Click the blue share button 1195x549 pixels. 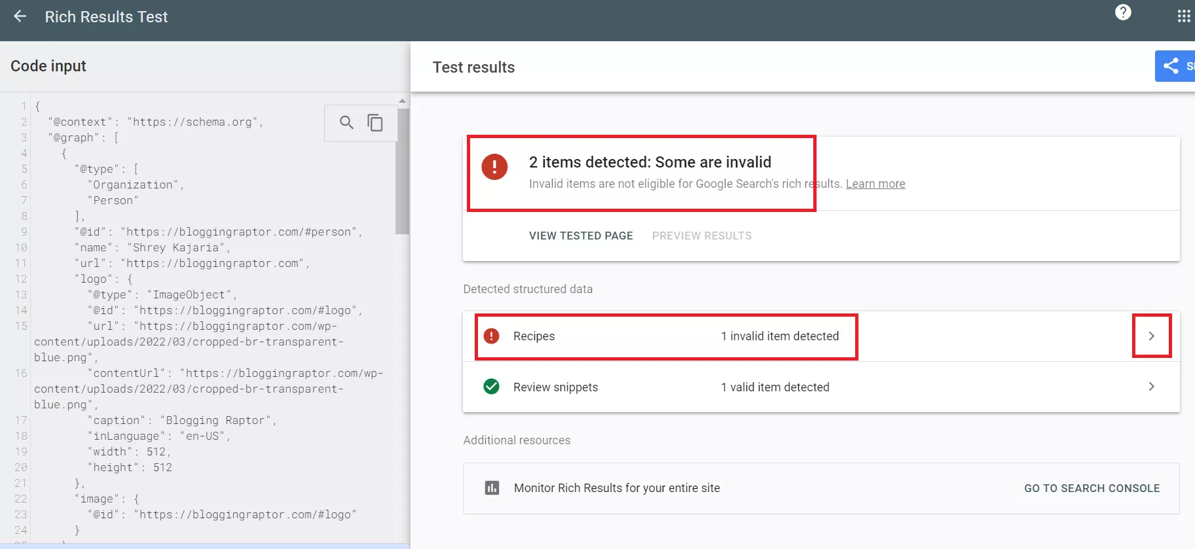click(x=1175, y=66)
